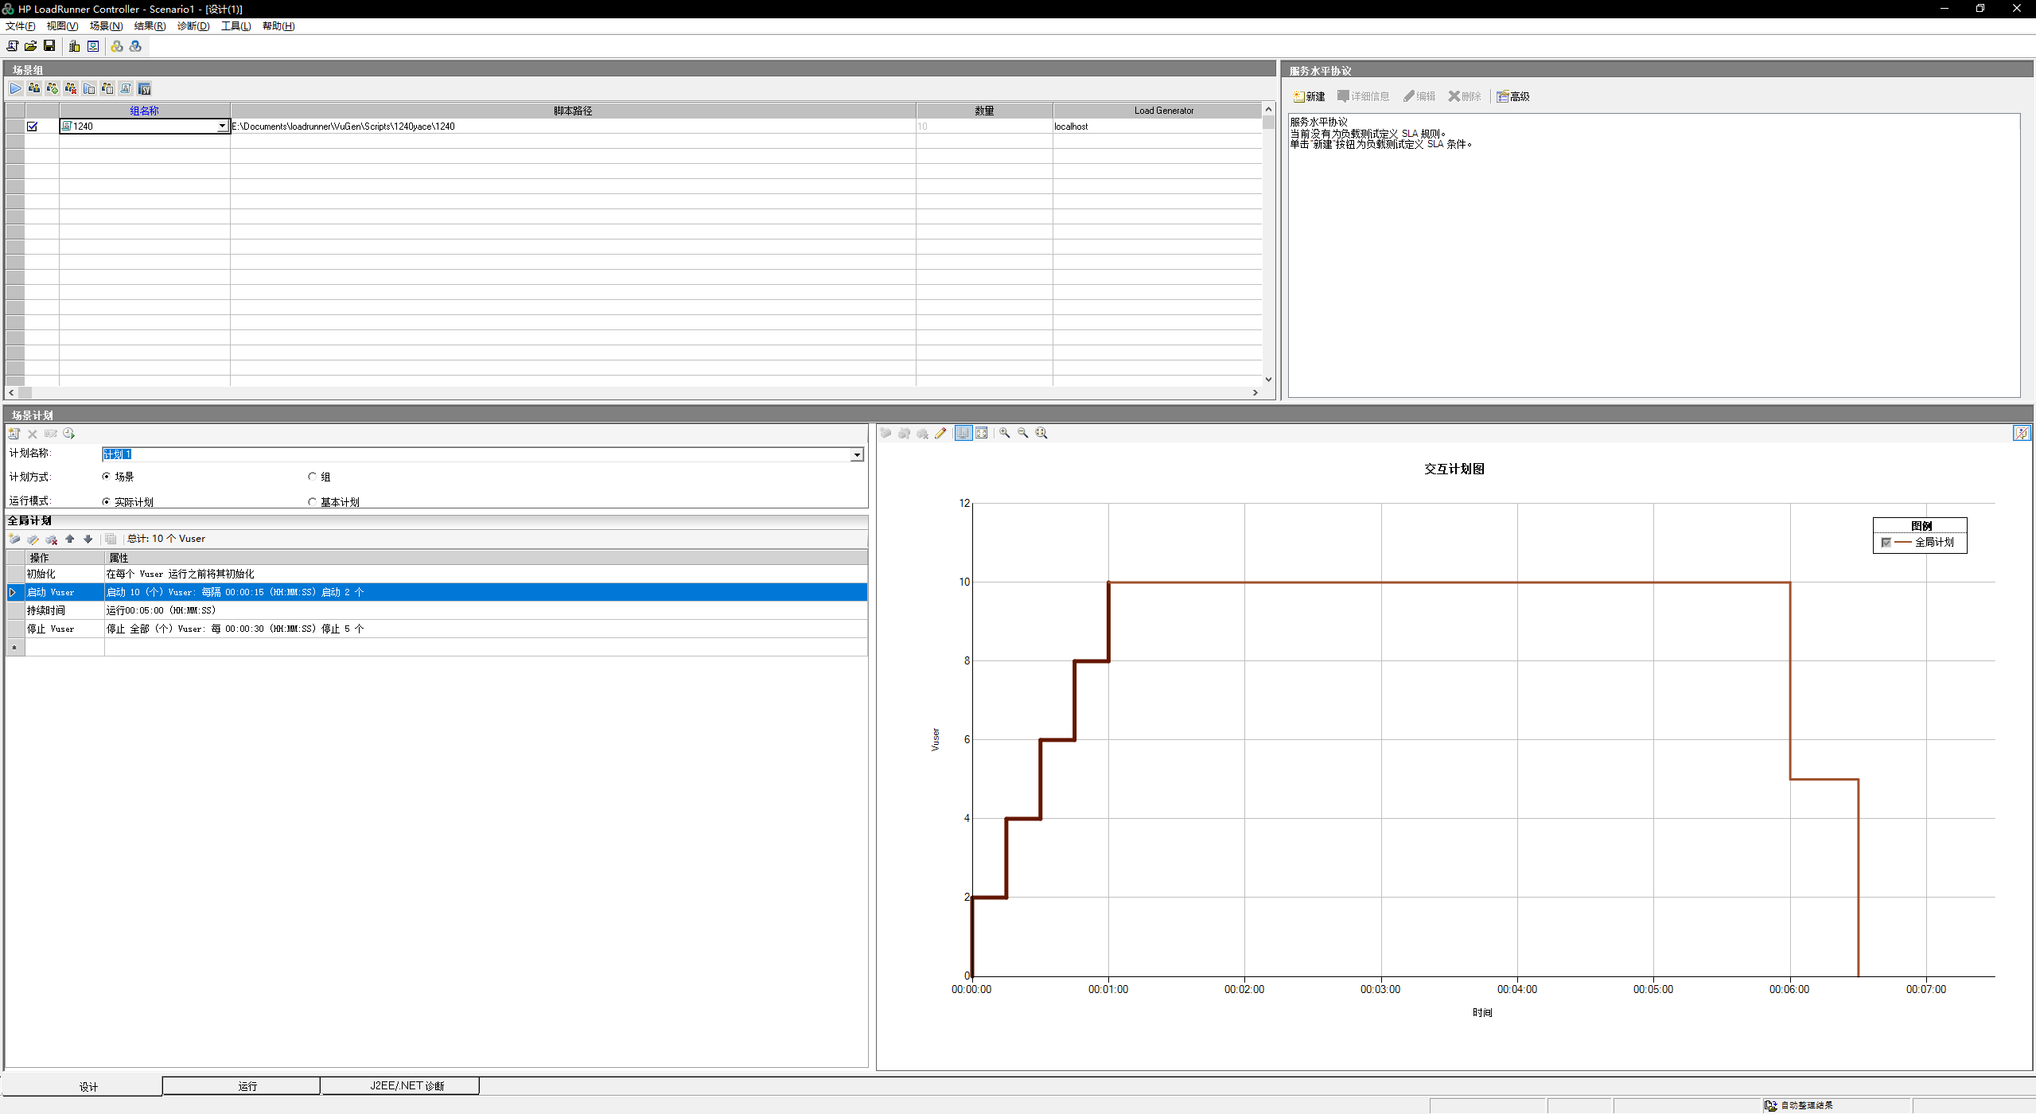Click the Add Group icon
The image size is (2036, 1114).
tap(53, 88)
